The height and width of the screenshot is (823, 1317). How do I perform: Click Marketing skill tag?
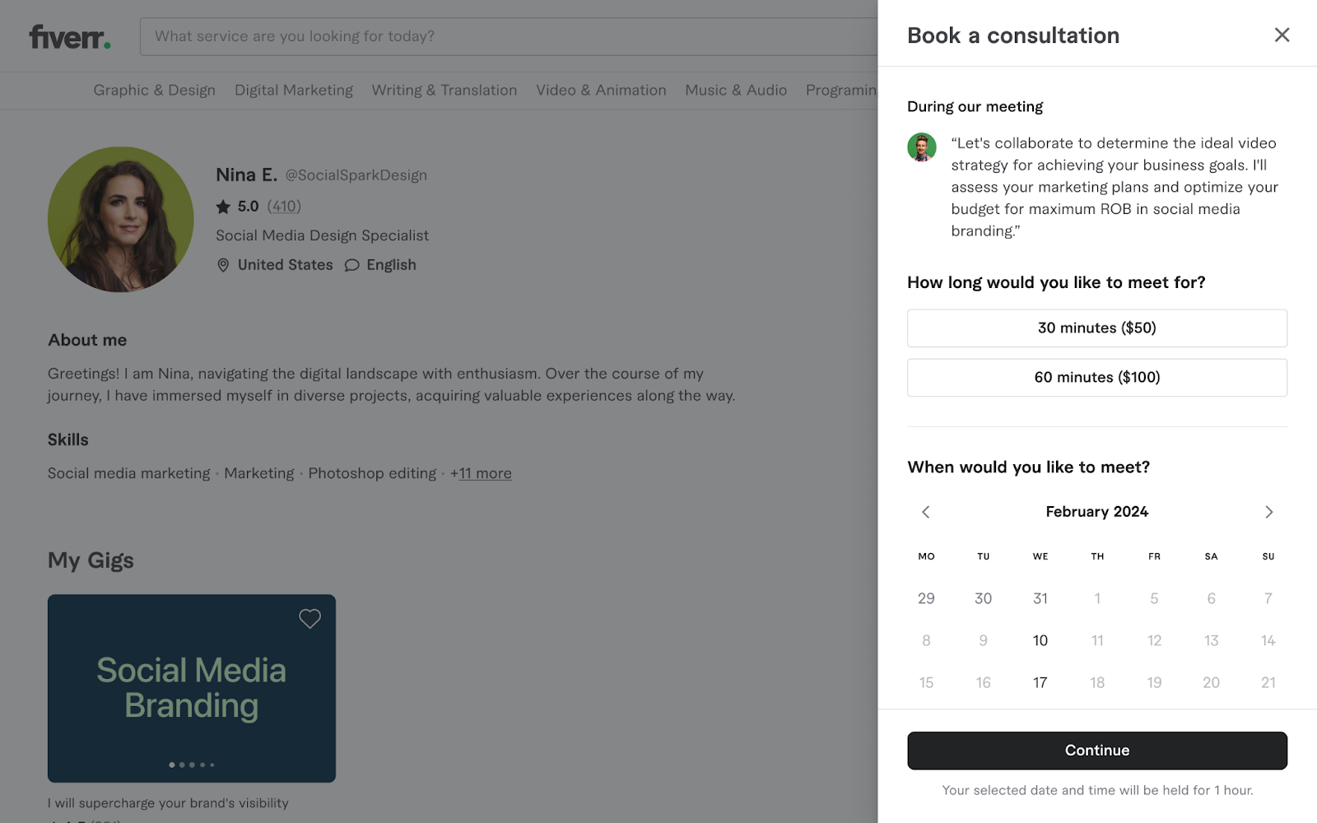(259, 474)
